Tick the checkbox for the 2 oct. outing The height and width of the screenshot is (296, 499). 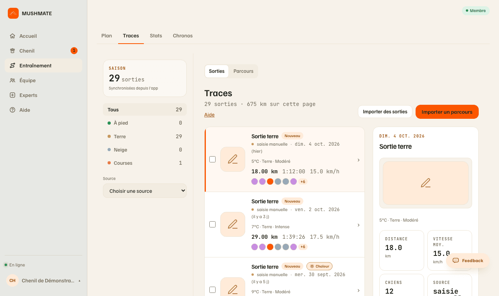click(212, 224)
